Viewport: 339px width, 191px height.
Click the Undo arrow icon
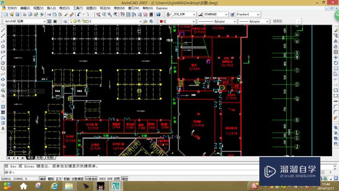pyautogui.click(x=79, y=14)
